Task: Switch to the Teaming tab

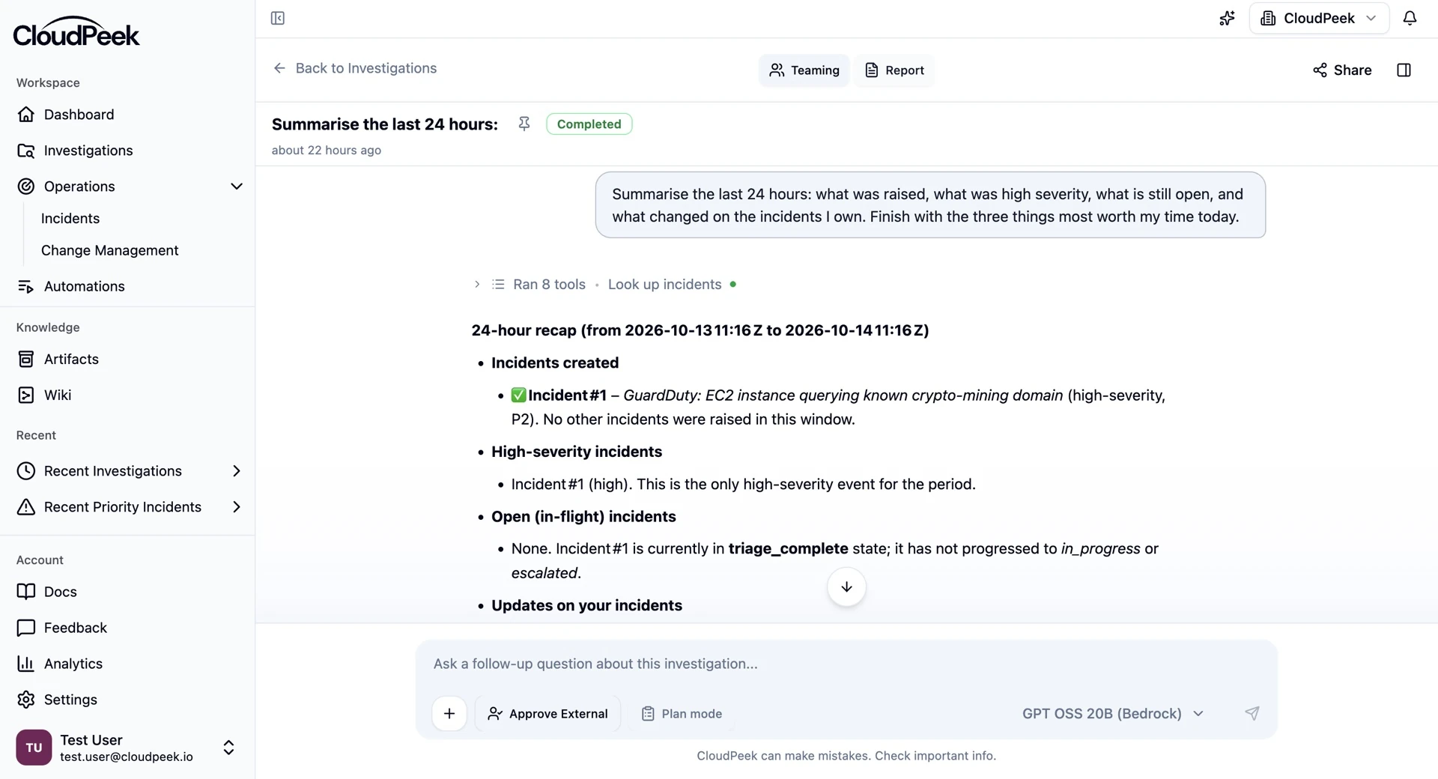Action: click(x=804, y=70)
